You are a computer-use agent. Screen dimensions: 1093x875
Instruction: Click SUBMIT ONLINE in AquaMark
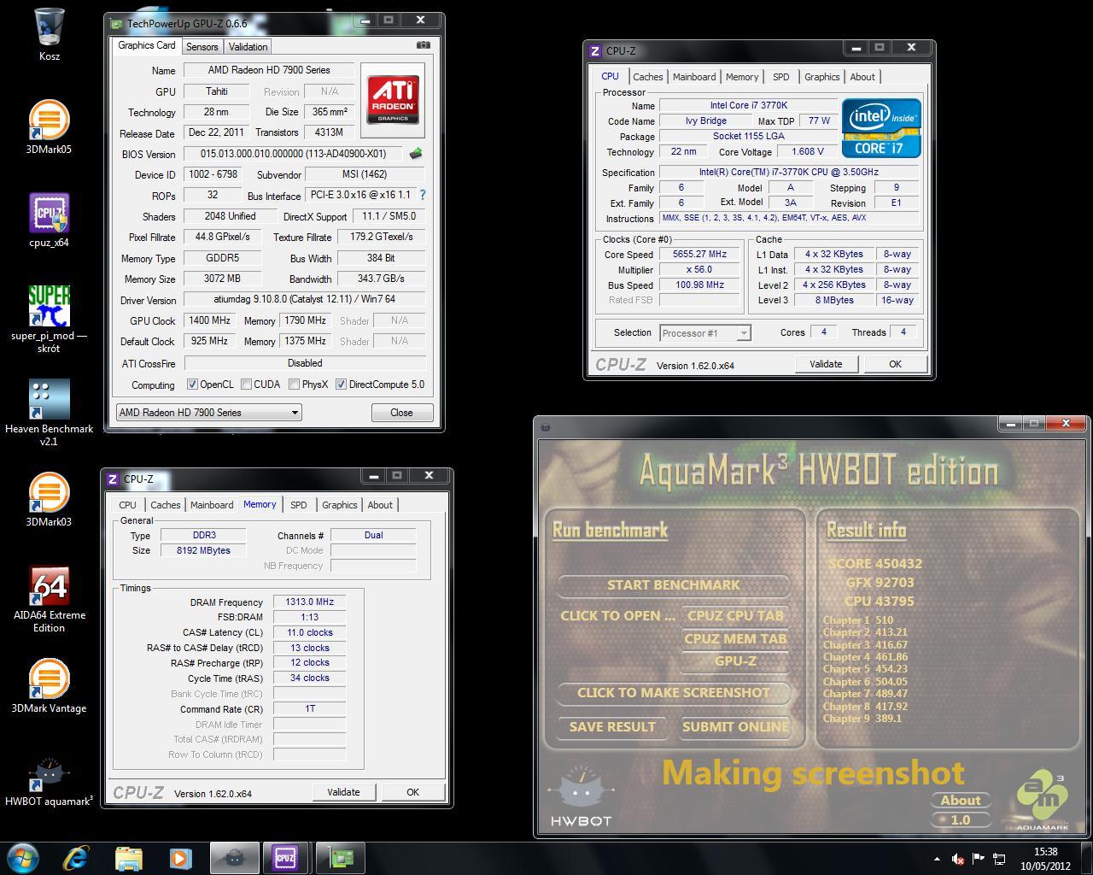pos(735,727)
